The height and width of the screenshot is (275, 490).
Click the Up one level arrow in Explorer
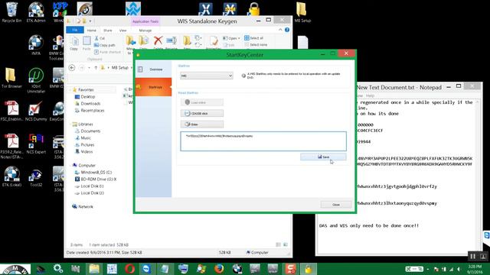(x=96, y=68)
